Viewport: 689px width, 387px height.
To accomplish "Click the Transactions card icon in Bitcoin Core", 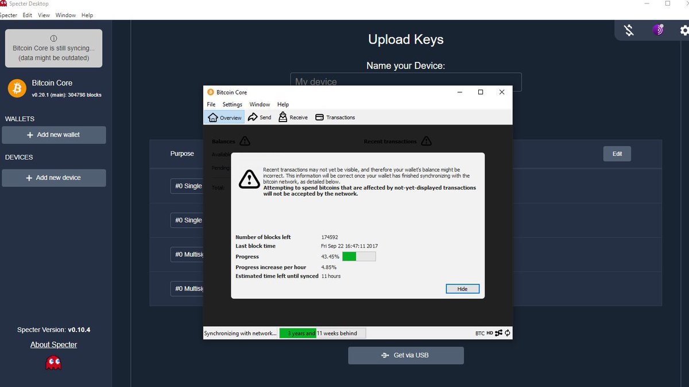I will (x=320, y=117).
